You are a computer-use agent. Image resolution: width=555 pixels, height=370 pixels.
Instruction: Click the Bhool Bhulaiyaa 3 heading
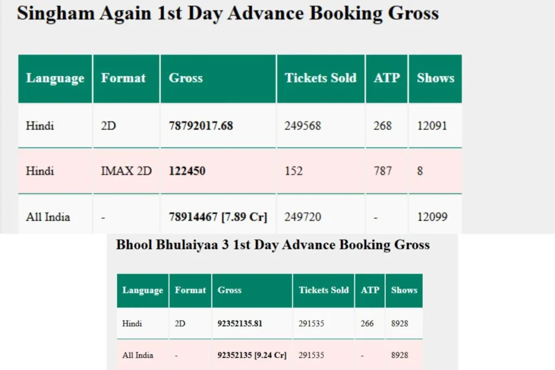click(273, 245)
